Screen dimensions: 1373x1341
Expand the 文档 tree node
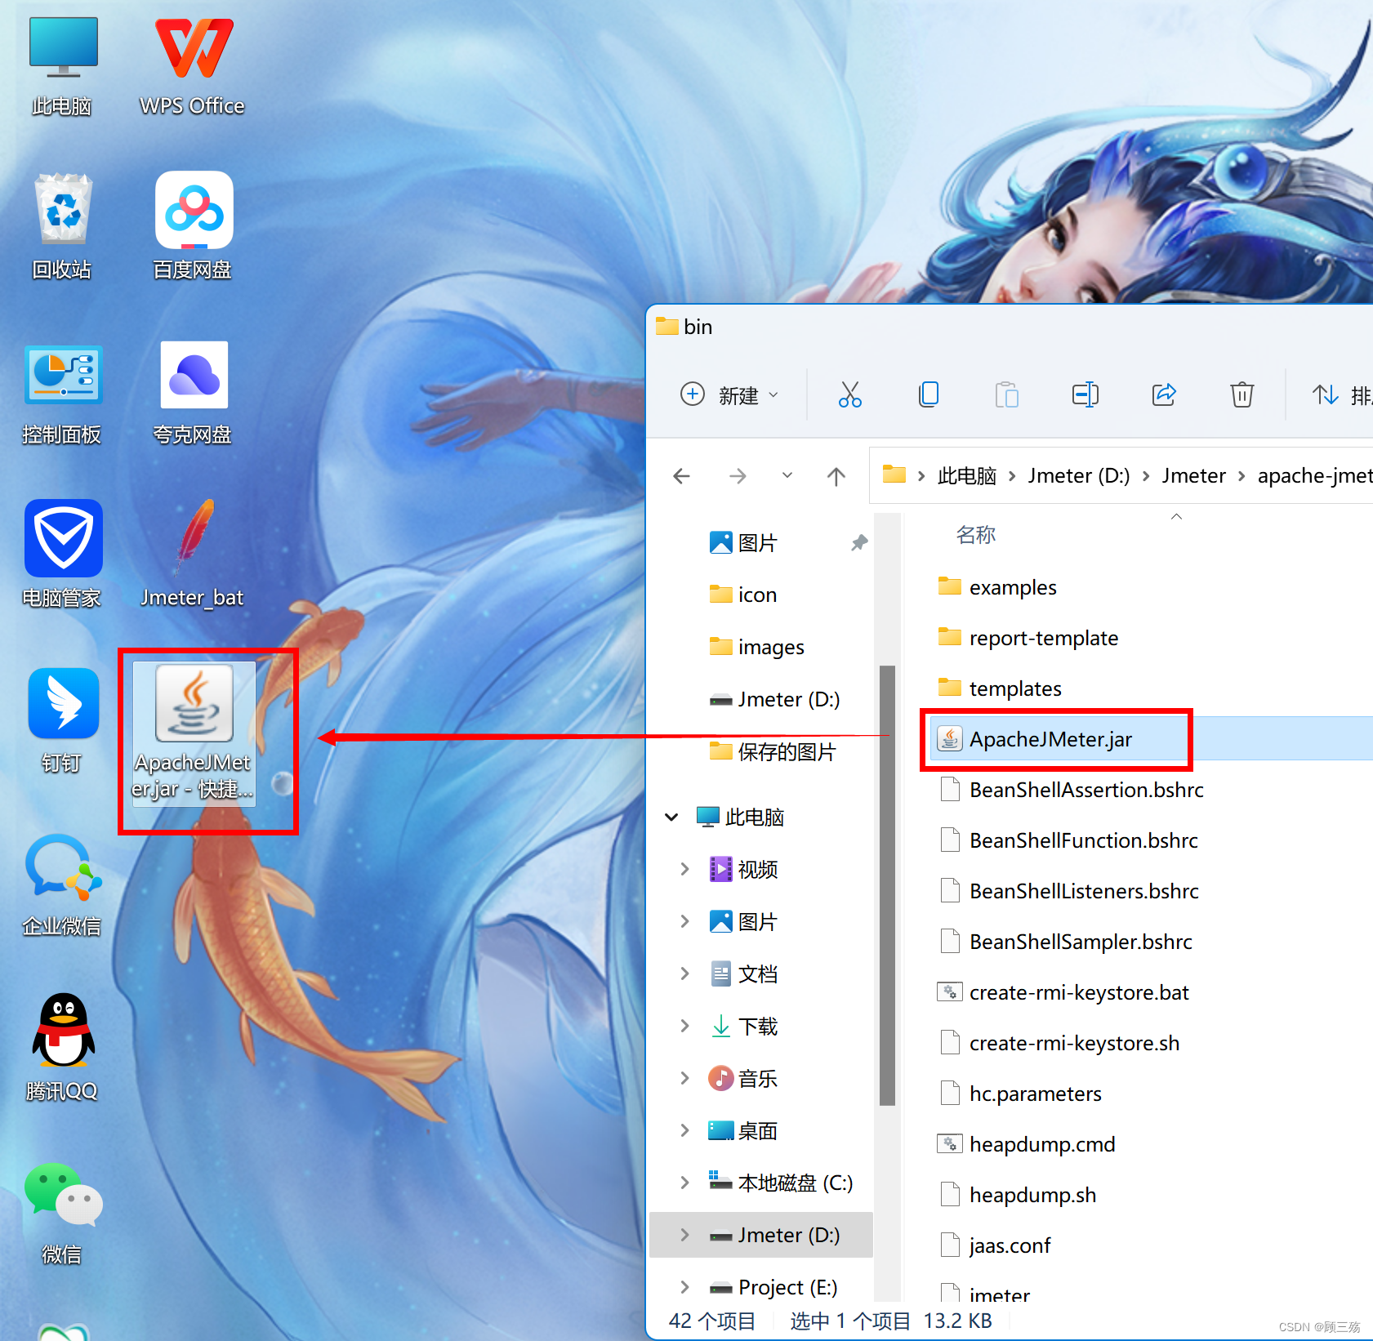684,973
